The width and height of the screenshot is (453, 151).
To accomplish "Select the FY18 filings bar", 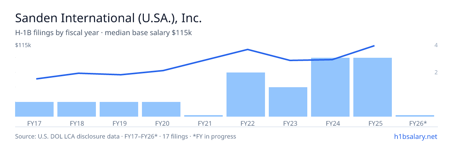I will click(x=77, y=109).
